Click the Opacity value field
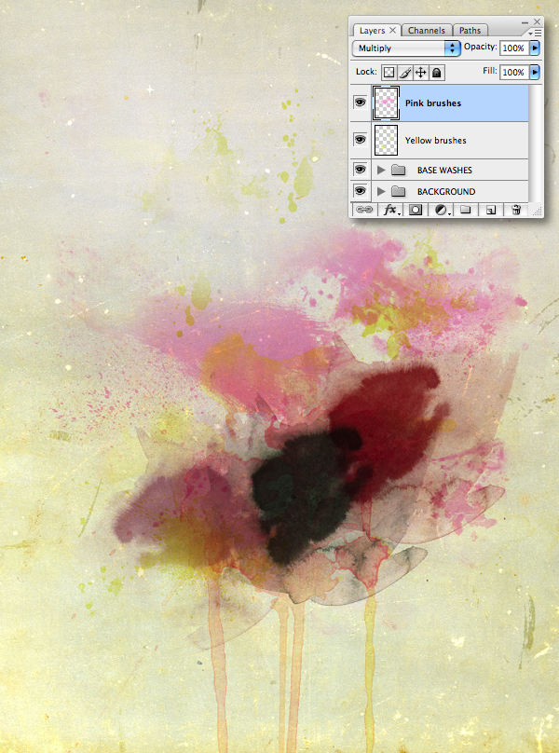The image size is (559, 753). point(514,48)
